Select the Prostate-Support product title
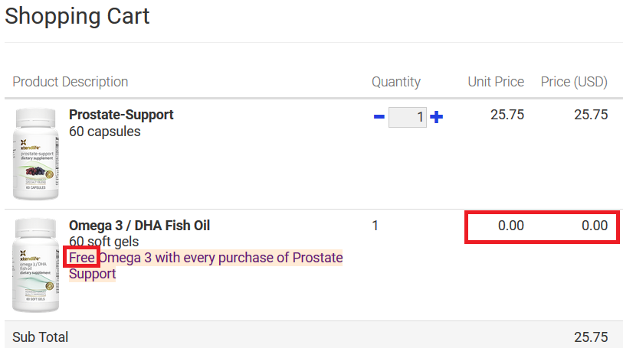 tap(121, 115)
